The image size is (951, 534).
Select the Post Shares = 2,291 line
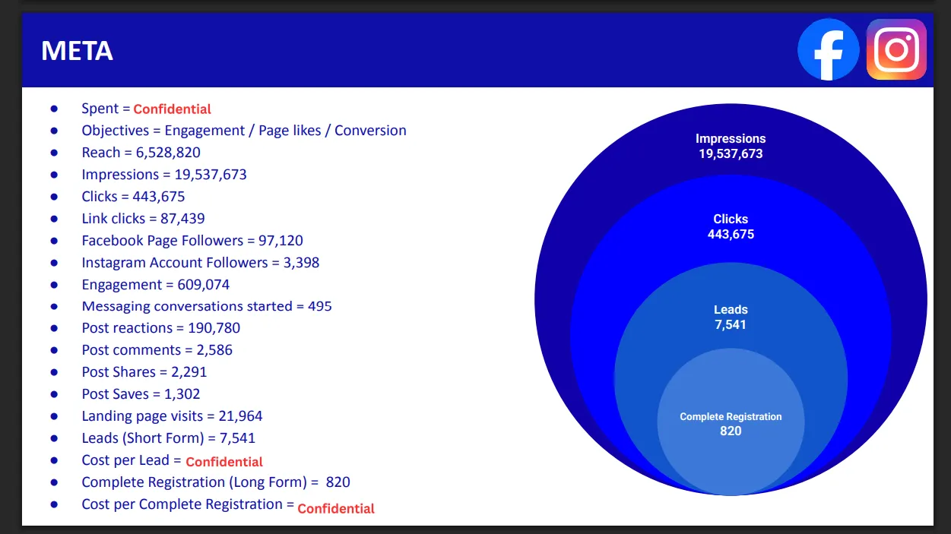click(x=144, y=372)
